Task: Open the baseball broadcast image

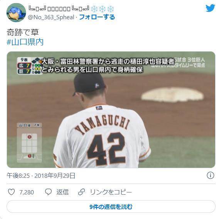Action: (x=111, y=110)
